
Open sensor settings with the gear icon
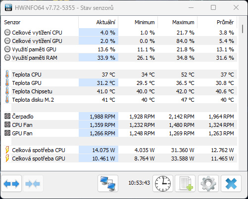point(208,183)
